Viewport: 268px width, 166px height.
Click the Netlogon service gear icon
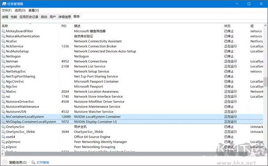(3, 56)
